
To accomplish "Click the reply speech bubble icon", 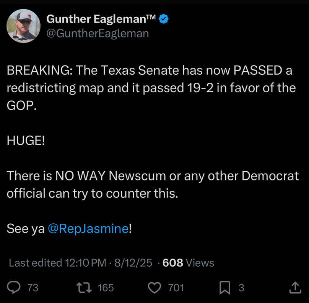I will pyautogui.click(x=14, y=287).
